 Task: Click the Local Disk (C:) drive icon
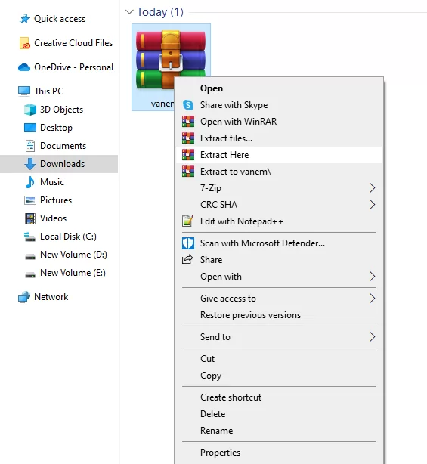[29, 237]
